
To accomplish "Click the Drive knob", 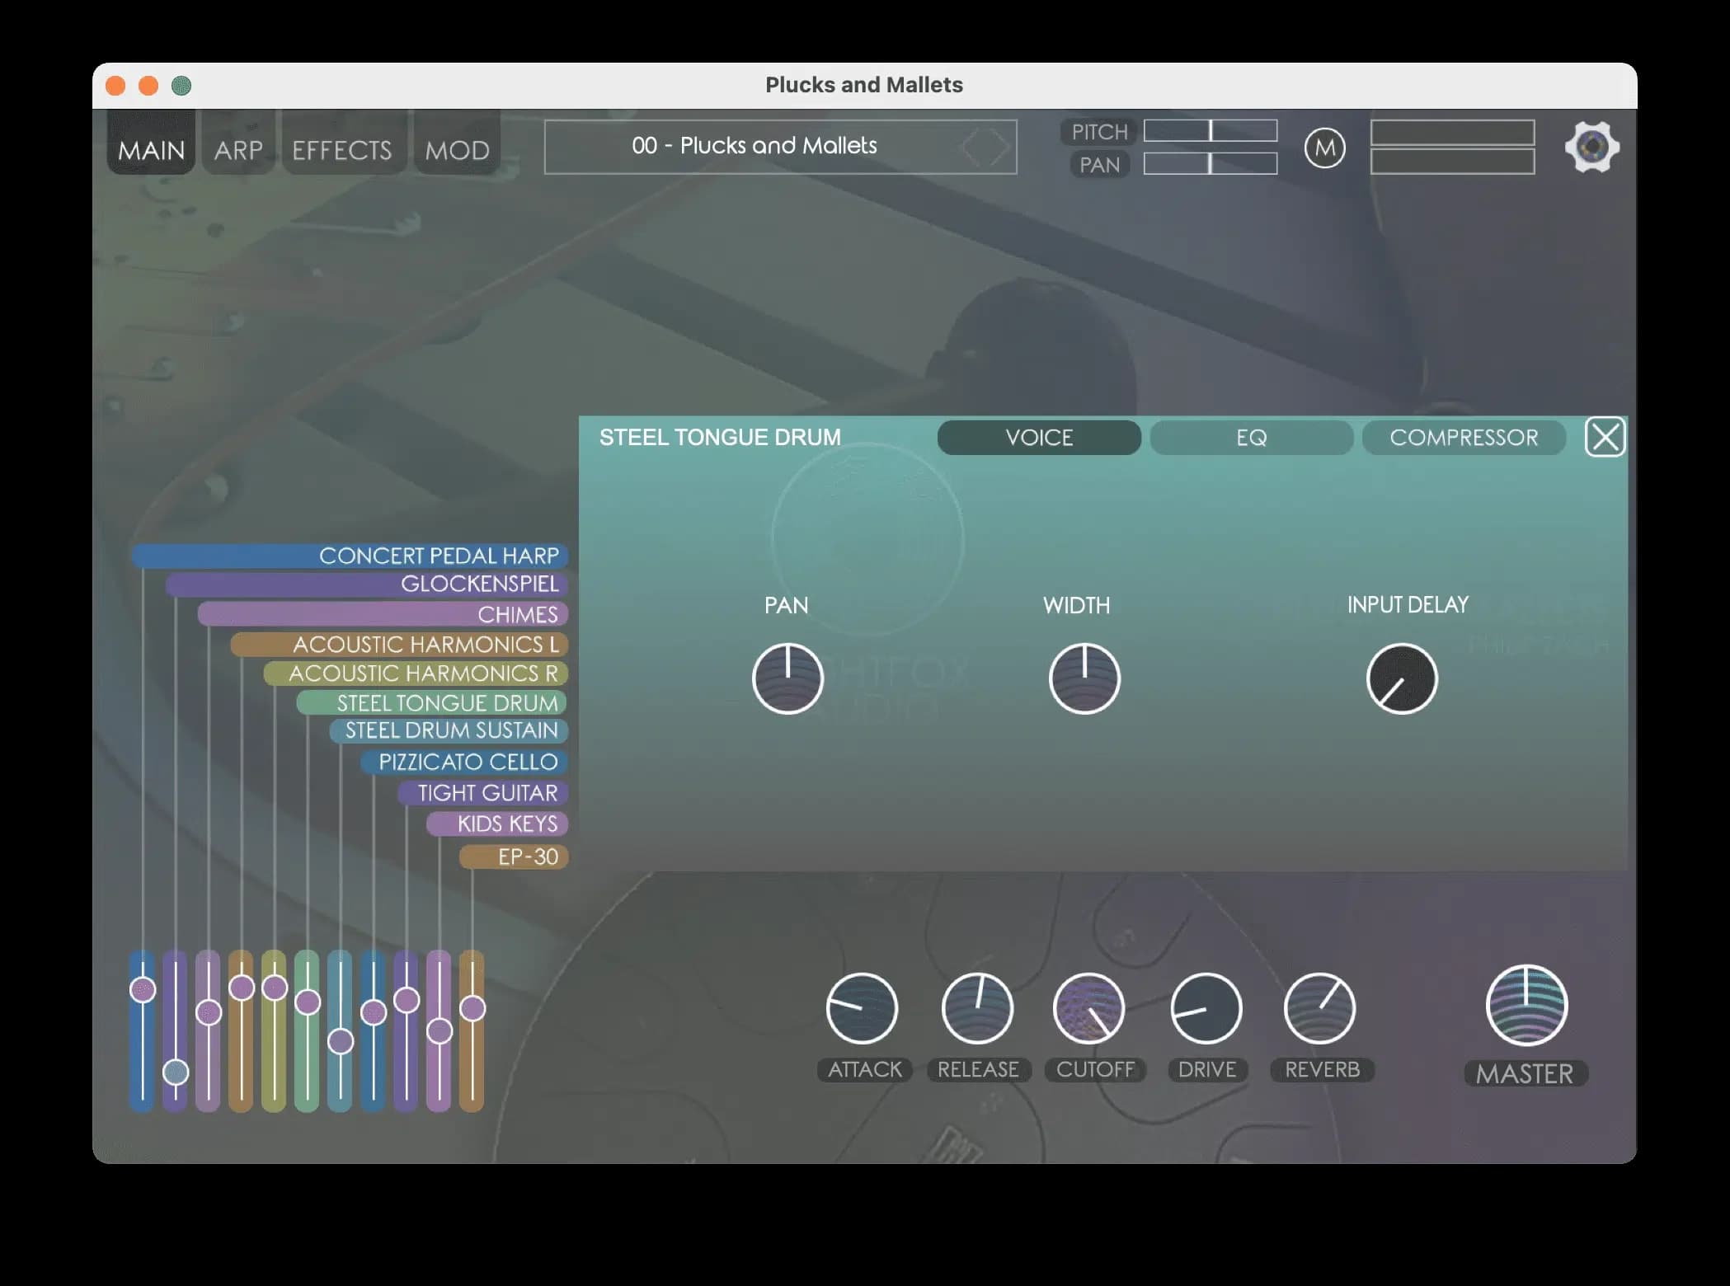I will point(1206,1007).
